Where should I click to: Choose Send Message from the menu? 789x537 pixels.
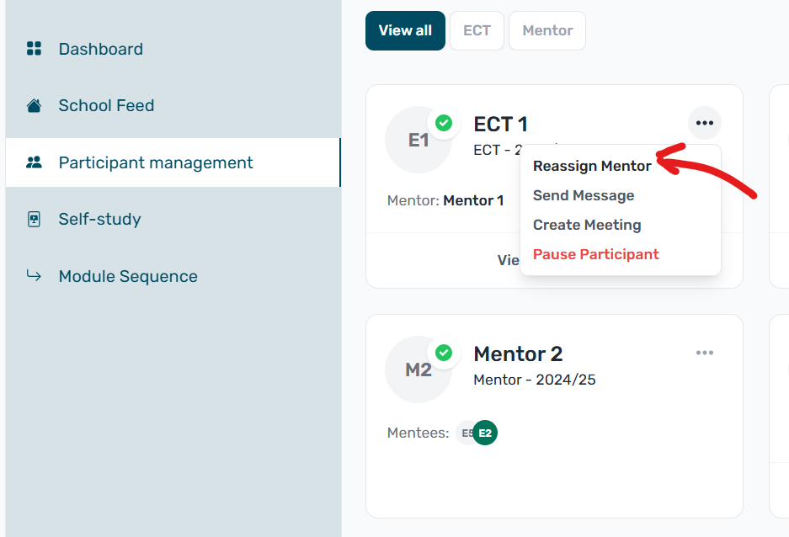pyautogui.click(x=584, y=195)
